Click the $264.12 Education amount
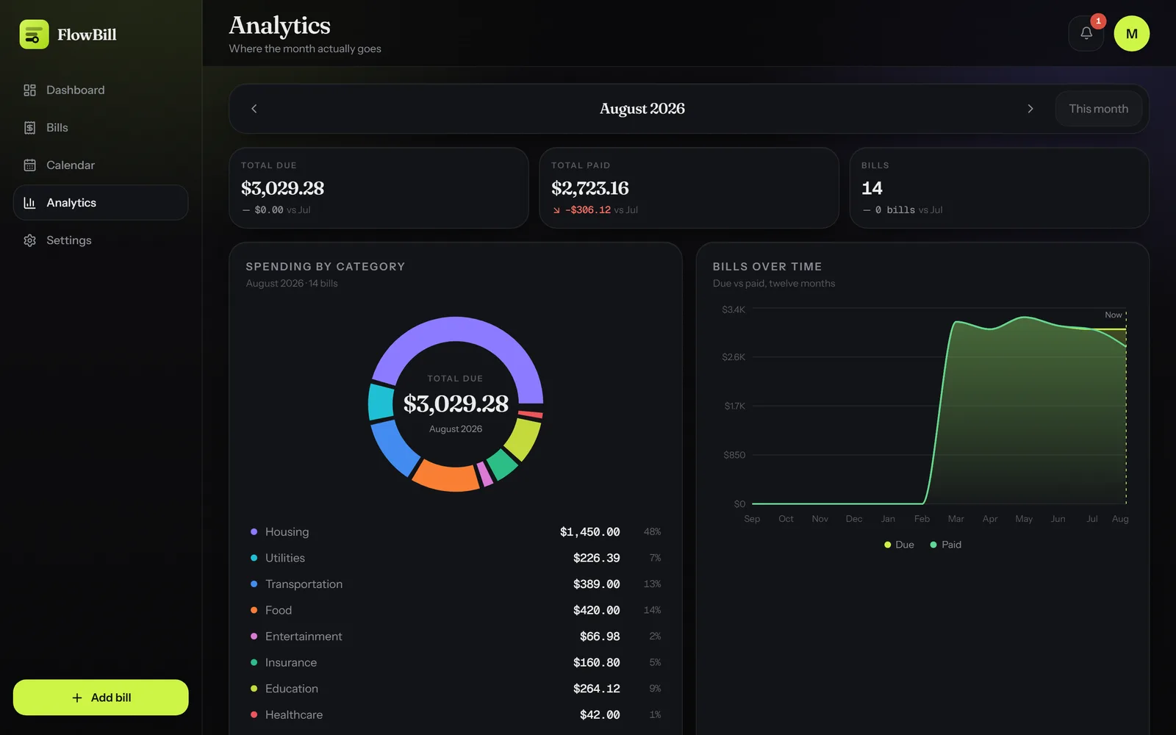 click(x=596, y=689)
